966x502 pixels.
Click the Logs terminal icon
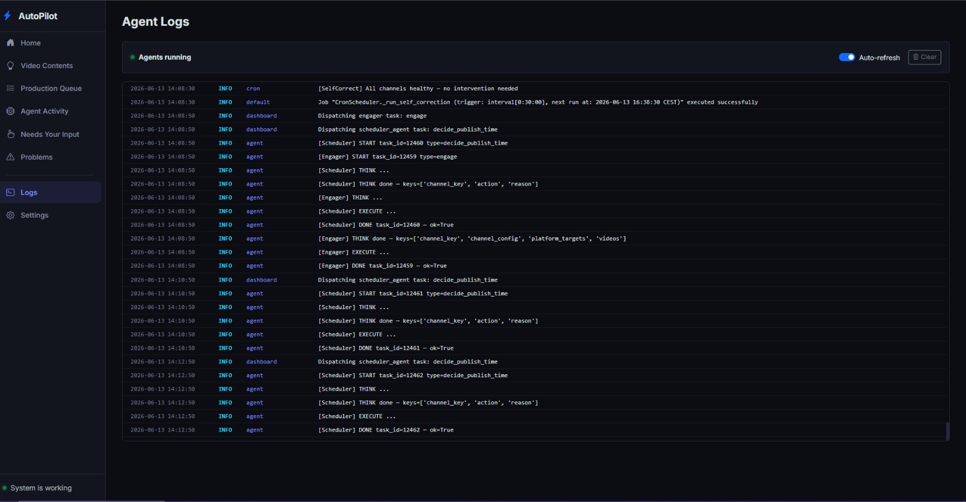coord(10,193)
